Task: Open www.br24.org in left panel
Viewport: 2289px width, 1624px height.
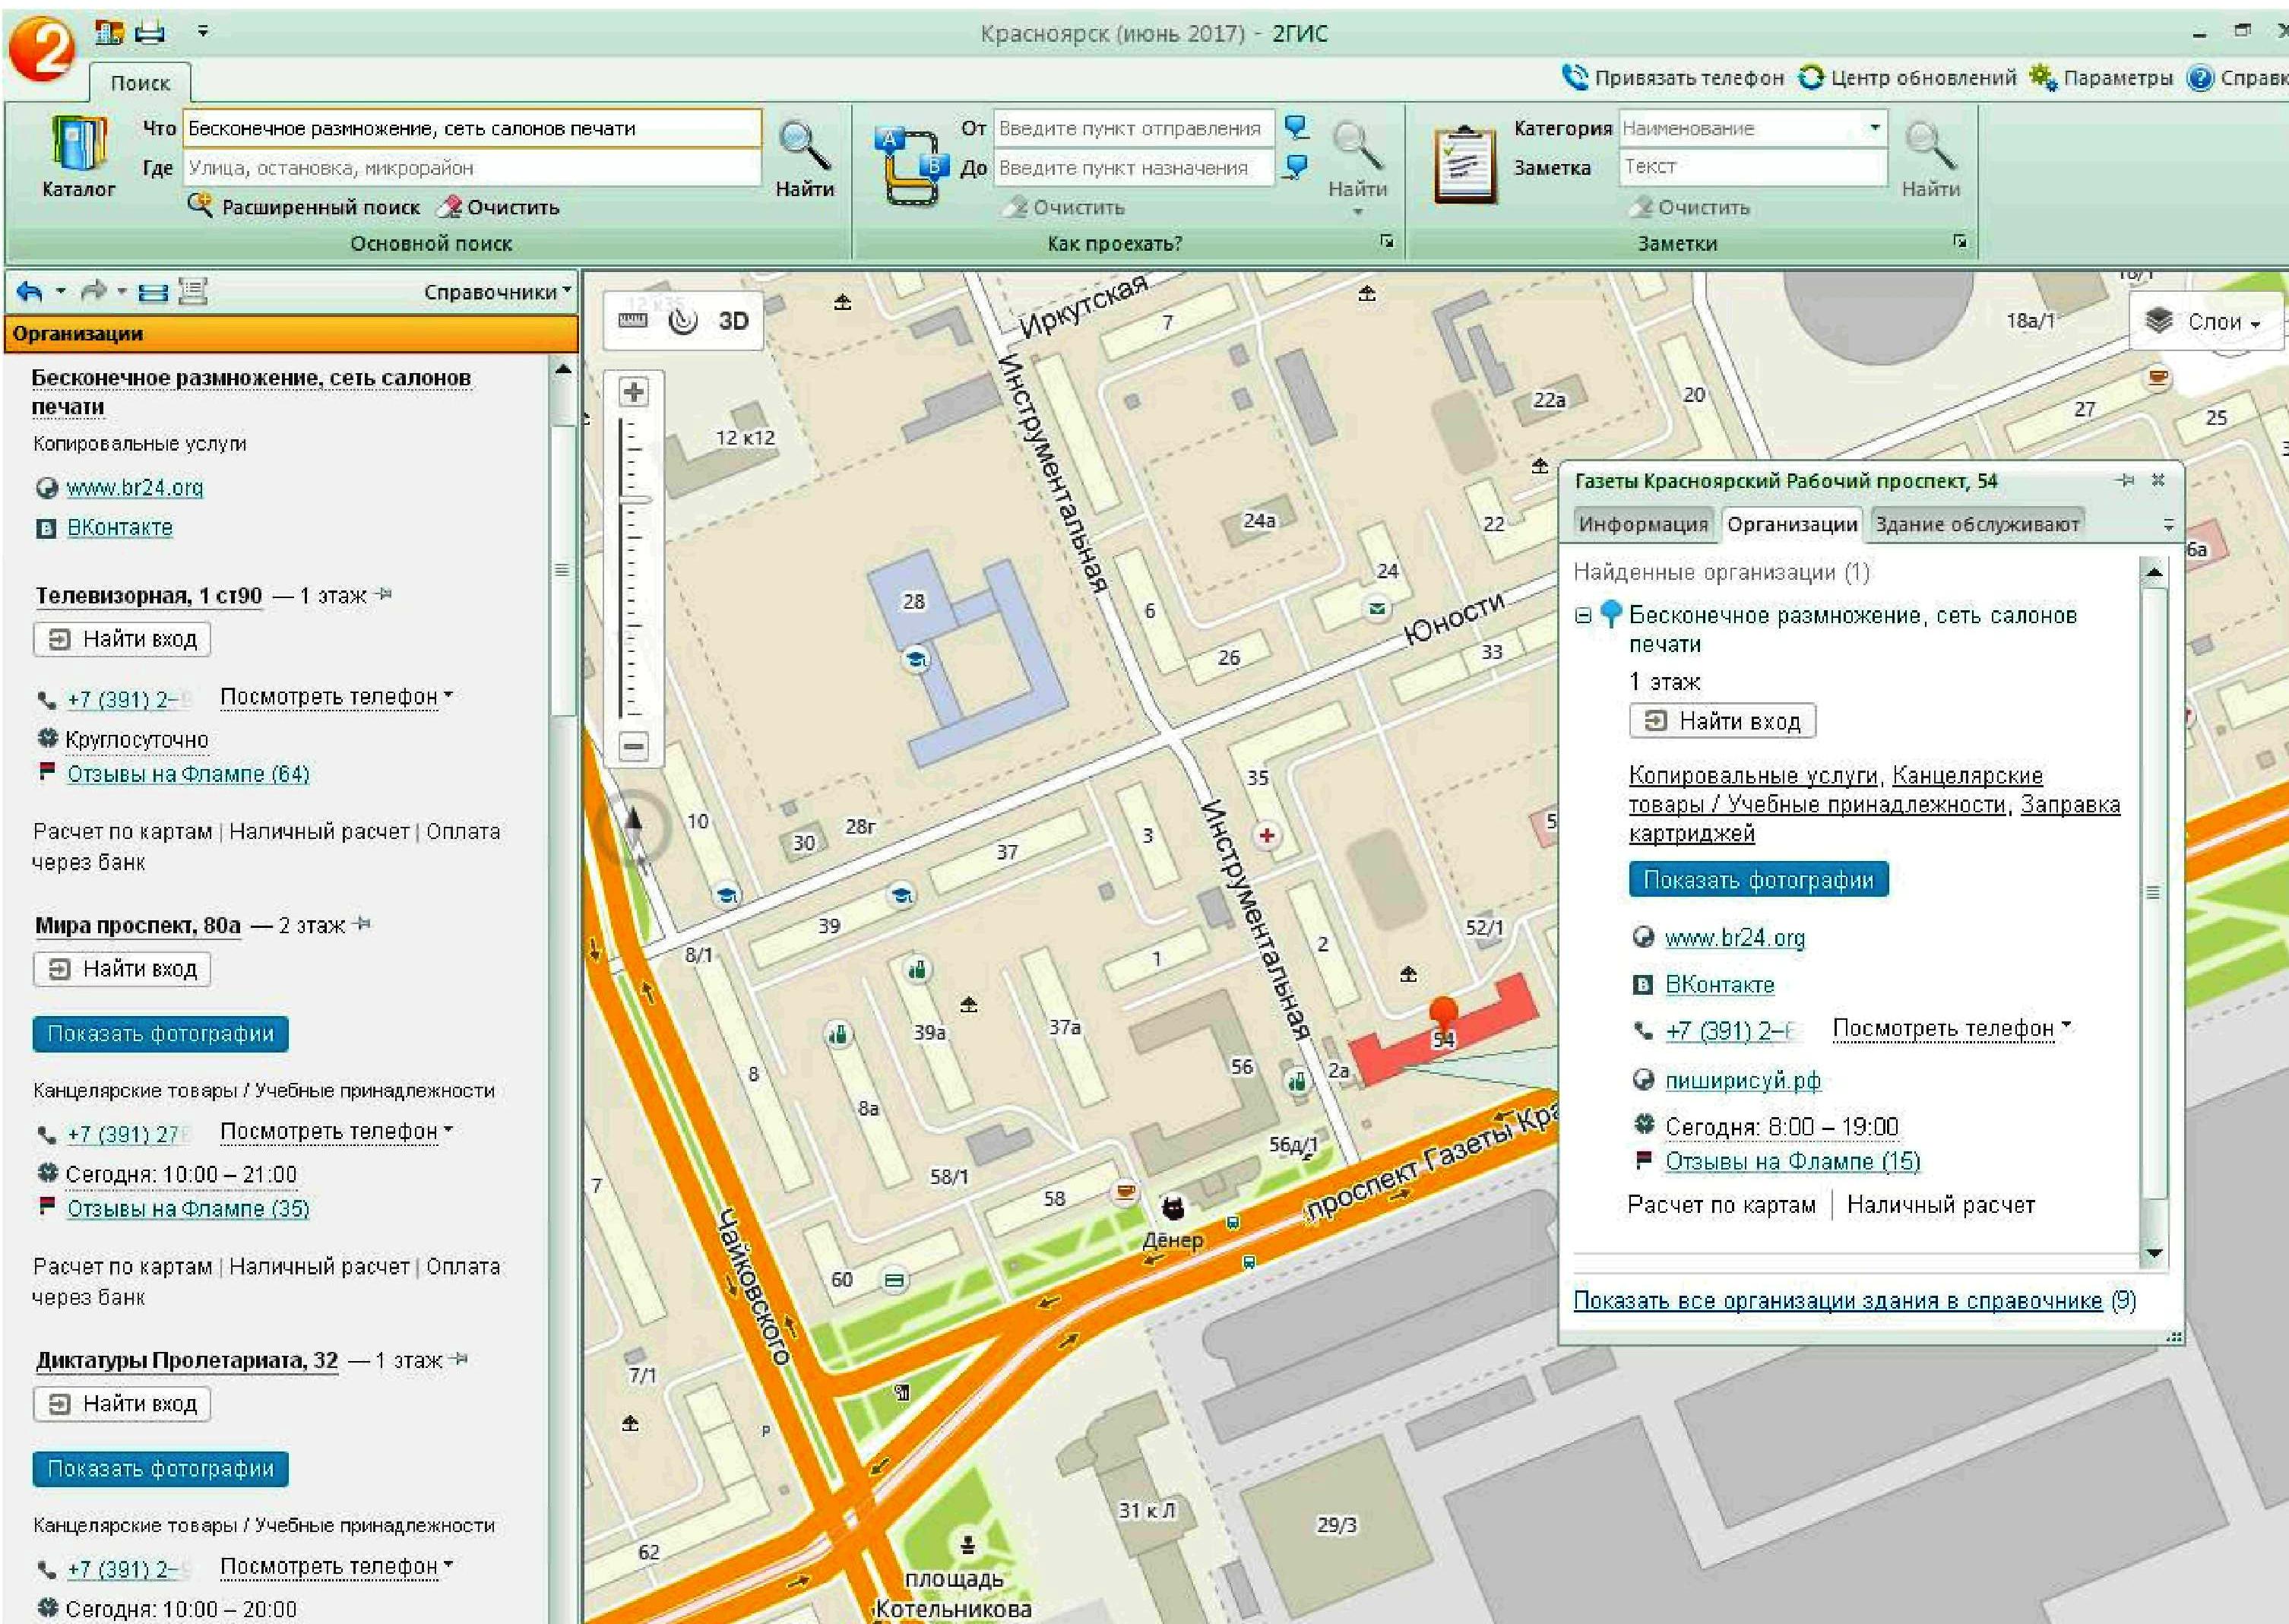Action: coord(134,487)
